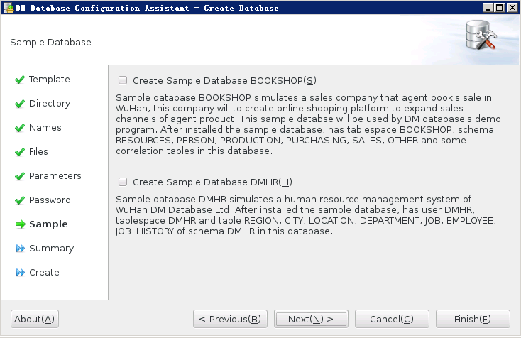
Task: Select the Parameters step in sidebar
Action: (x=55, y=176)
